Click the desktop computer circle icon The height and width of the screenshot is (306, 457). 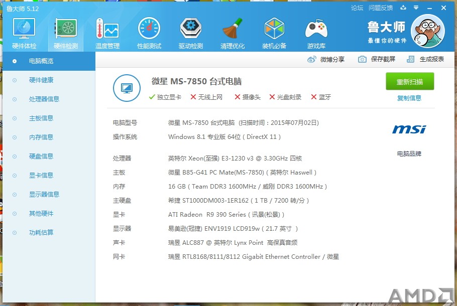(x=127, y=88)
